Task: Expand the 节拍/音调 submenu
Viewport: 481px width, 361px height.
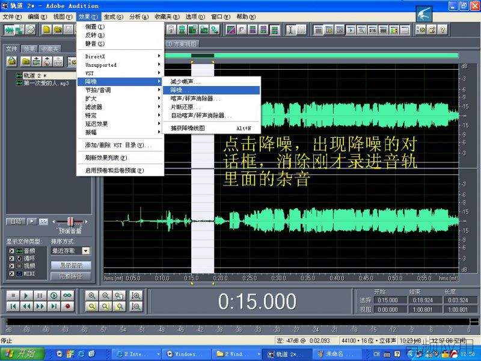Action: coord(120,90)
